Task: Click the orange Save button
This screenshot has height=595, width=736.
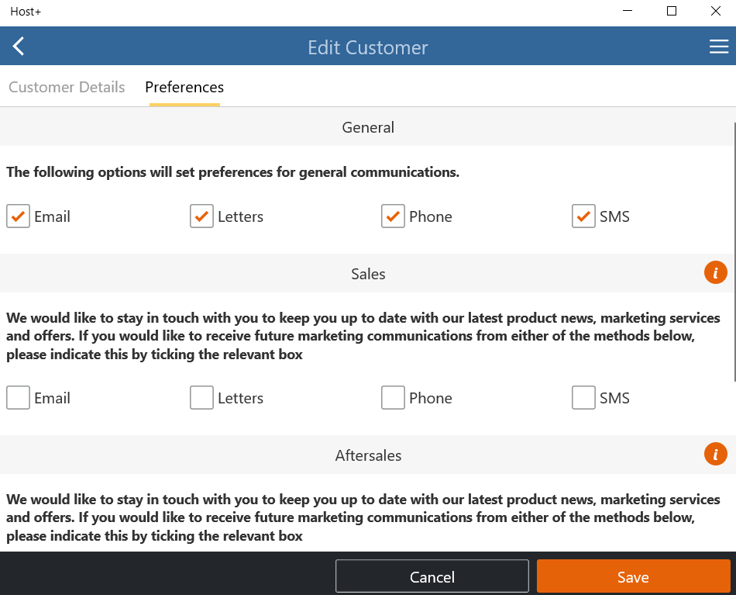Action: click(633, 576)
